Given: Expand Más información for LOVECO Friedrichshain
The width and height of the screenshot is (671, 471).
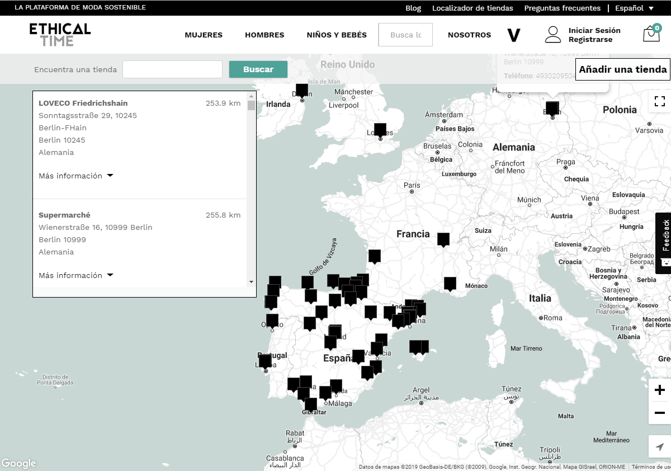Looking at the screenshot, I should 75,176.
